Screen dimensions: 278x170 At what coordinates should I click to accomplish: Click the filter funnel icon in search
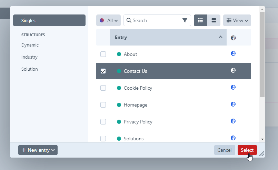click(185, 20)
